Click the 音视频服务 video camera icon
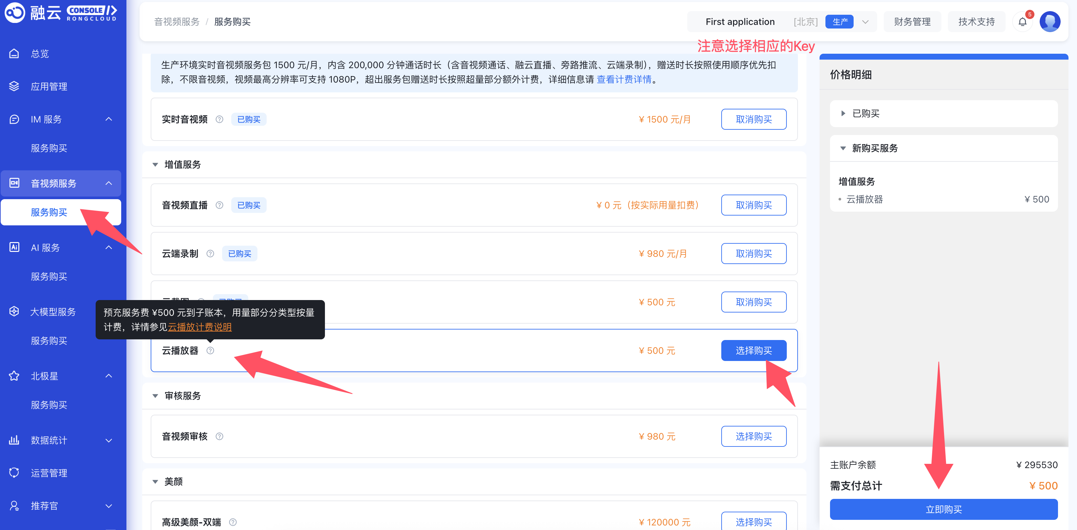Image resolution: width=1077 pixels, height=530 pixels. coord(14,183)
